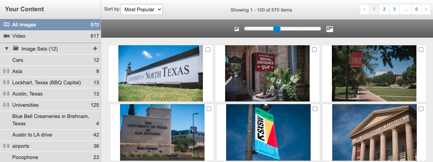Viewport: 433px width, 162px height.
Task: Open the Austin, Texas image set
Action: (x=50, y=94)
